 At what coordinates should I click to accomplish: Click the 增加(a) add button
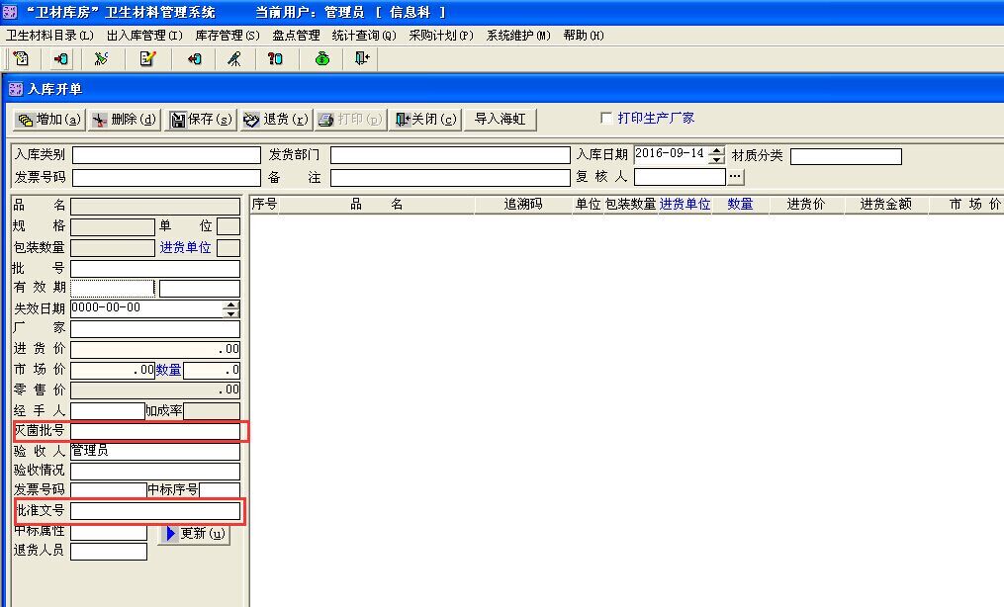pyautogui.click(x=49, y=120)
